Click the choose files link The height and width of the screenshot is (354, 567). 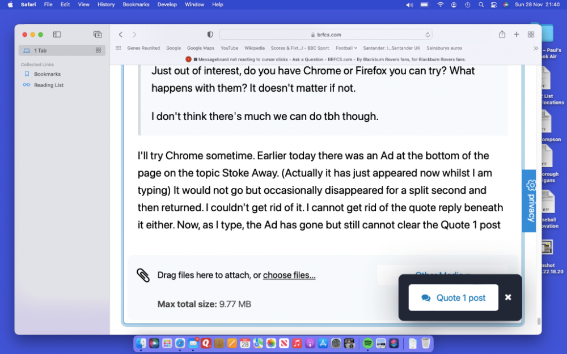point(289,275)
